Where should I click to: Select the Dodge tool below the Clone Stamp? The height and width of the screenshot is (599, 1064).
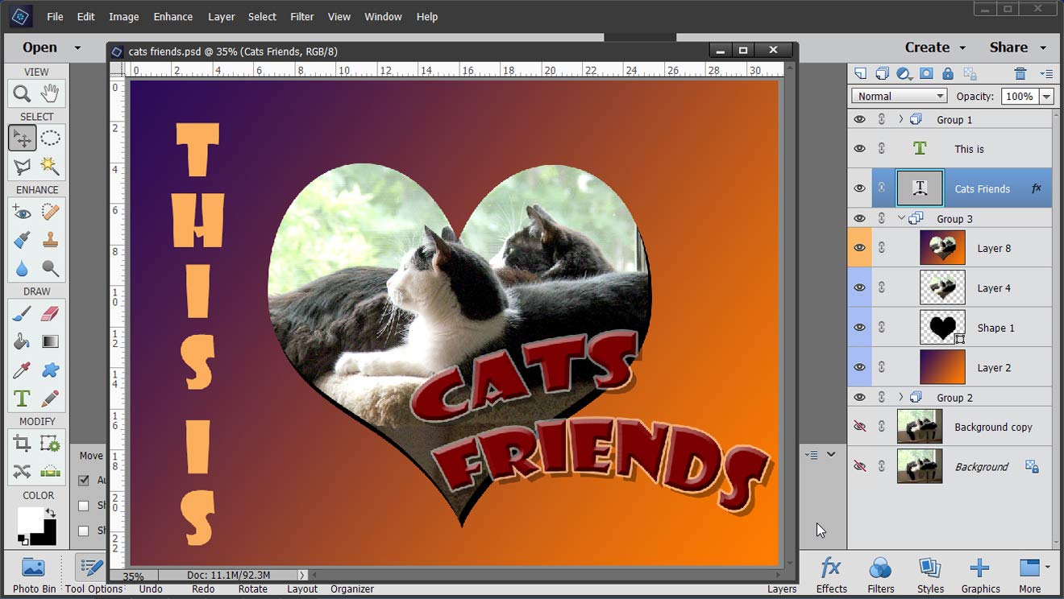pyautogui.click(x=50, y=269)
